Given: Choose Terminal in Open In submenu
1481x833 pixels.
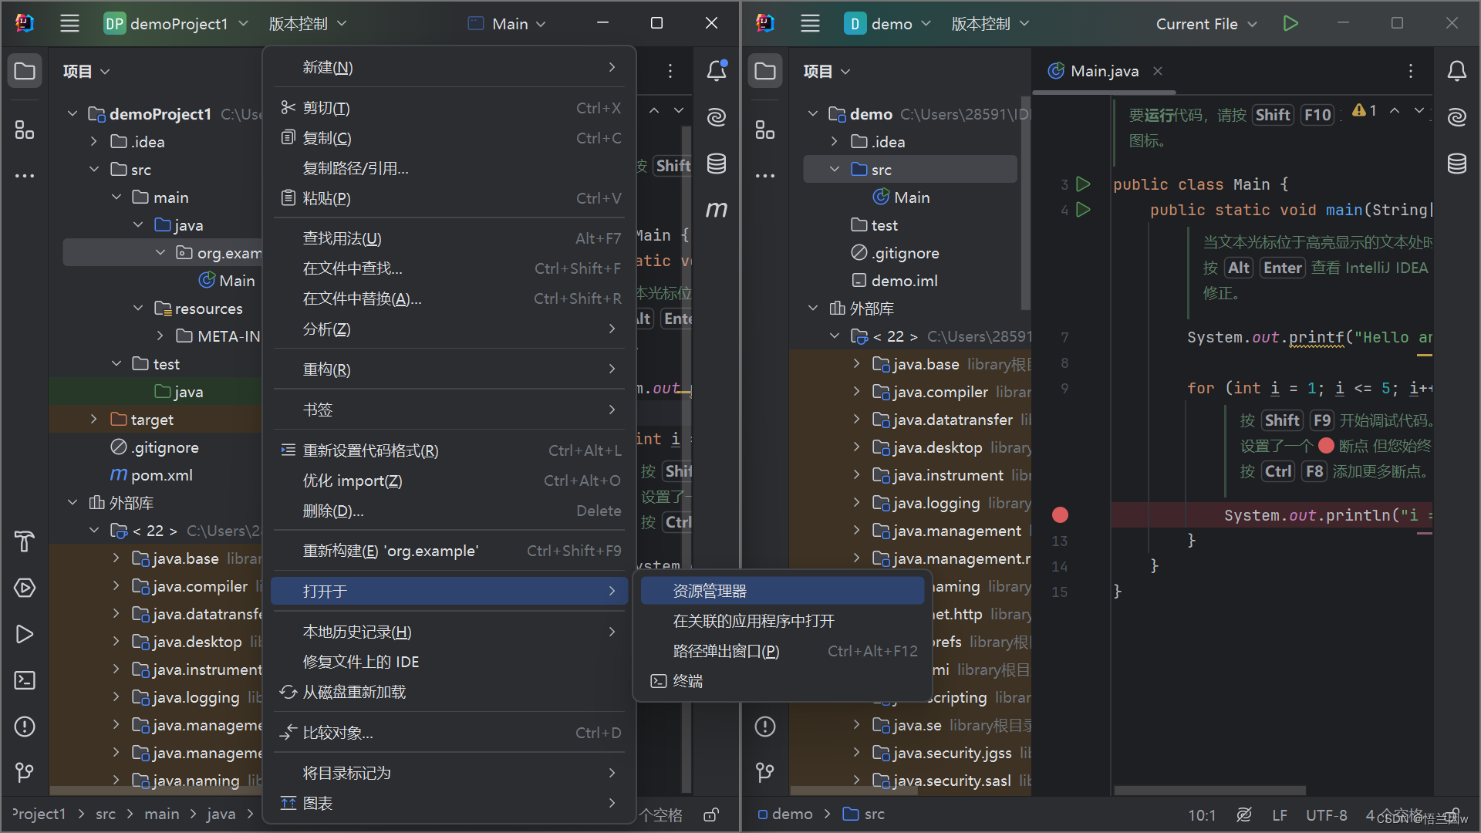Looking at the screenshot, I should [x=782, y=681].
